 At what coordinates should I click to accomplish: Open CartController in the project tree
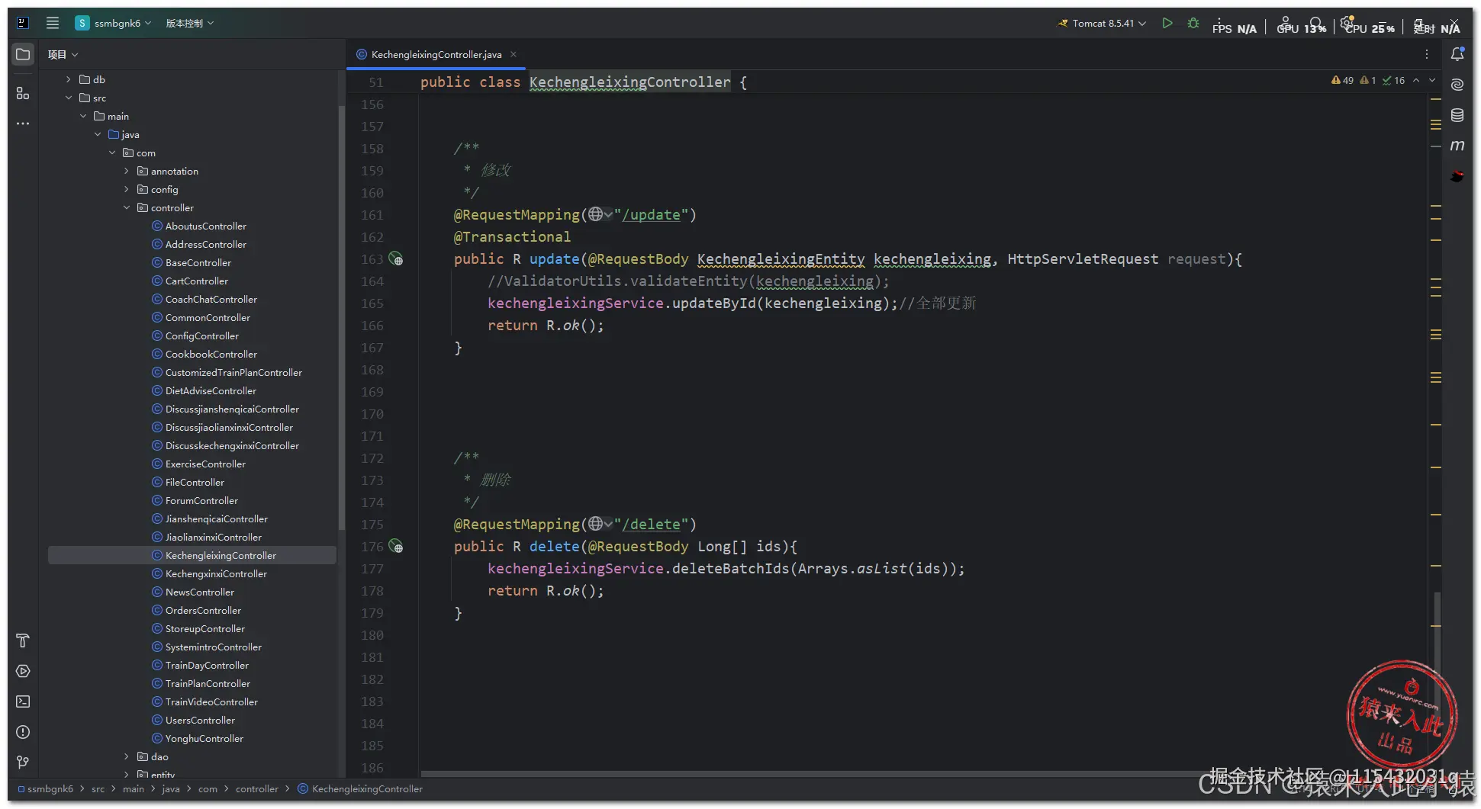pyautogui.click(x=189, y=281)
